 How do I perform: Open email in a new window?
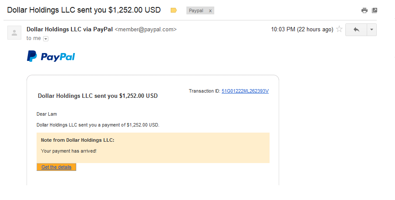(x=375, y=10)
